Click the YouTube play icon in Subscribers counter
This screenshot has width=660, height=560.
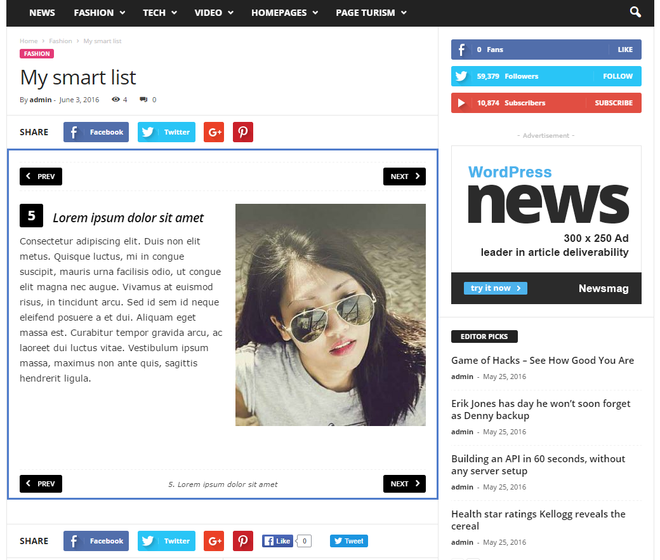click(x=461, y=103)
